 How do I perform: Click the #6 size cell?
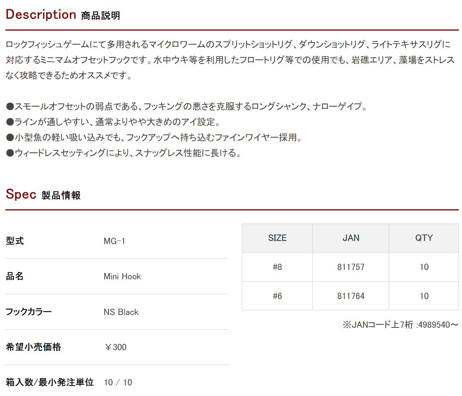[x=277, y=296]
